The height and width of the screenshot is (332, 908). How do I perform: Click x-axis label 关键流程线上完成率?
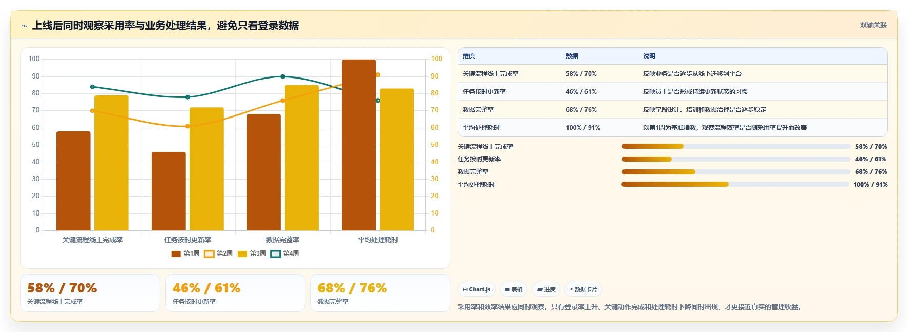[92, 240]
